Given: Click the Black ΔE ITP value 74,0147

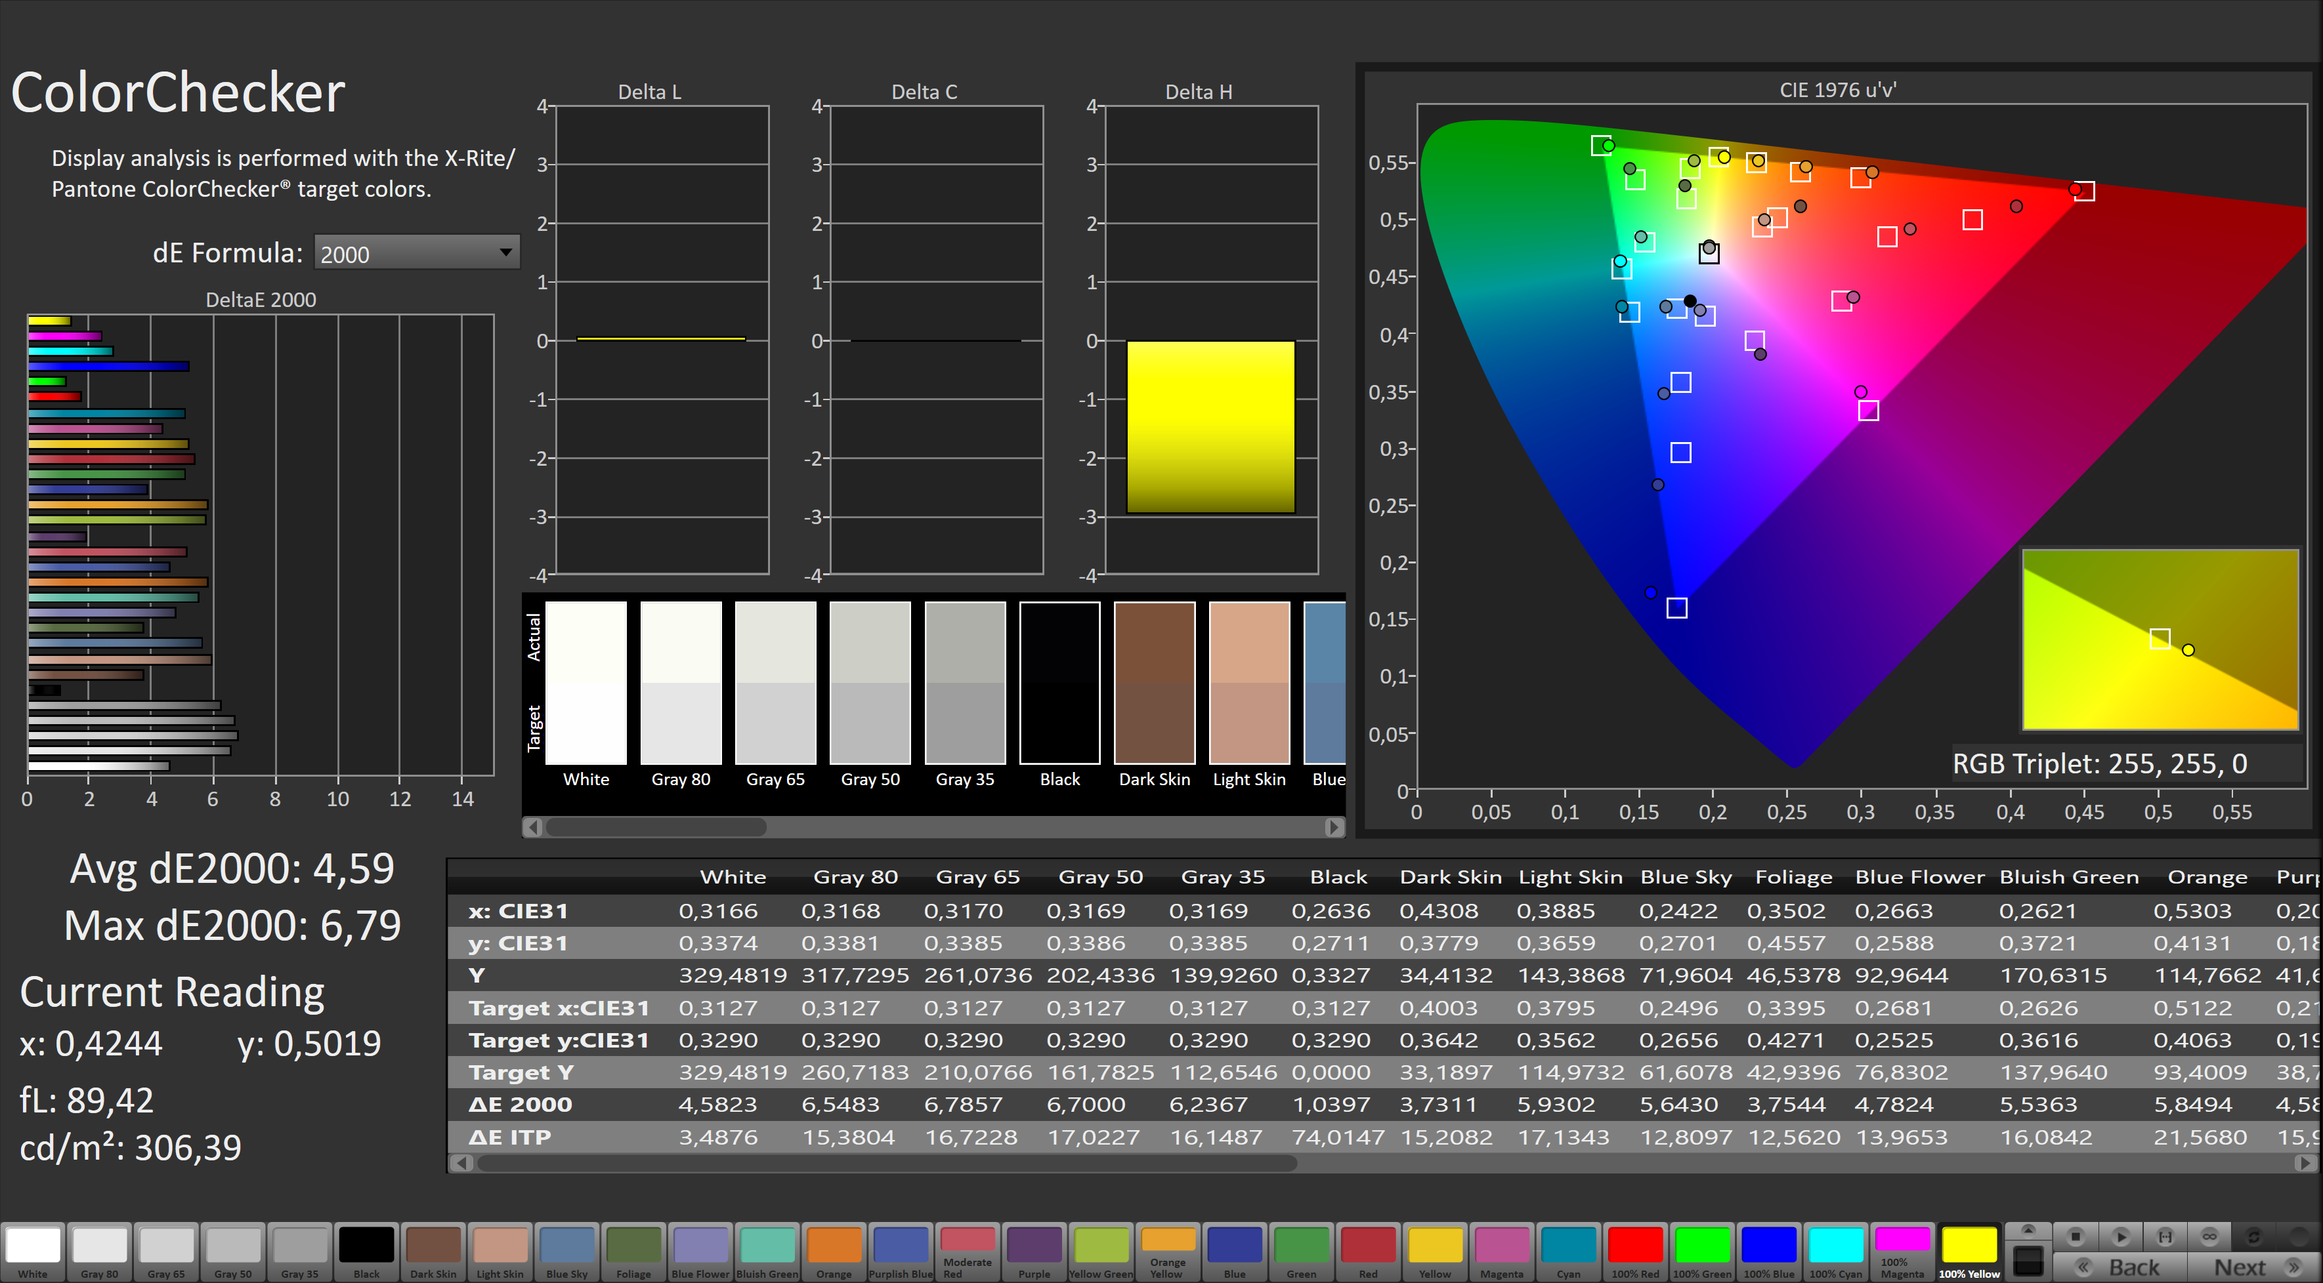Looking at the screenshot, I should 1337,1137.
